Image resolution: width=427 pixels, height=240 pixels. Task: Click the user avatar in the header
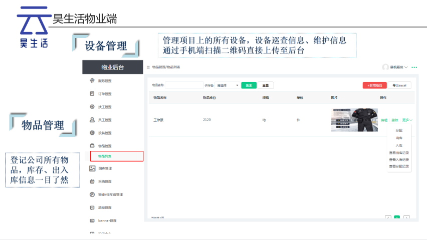click(385, 67)
